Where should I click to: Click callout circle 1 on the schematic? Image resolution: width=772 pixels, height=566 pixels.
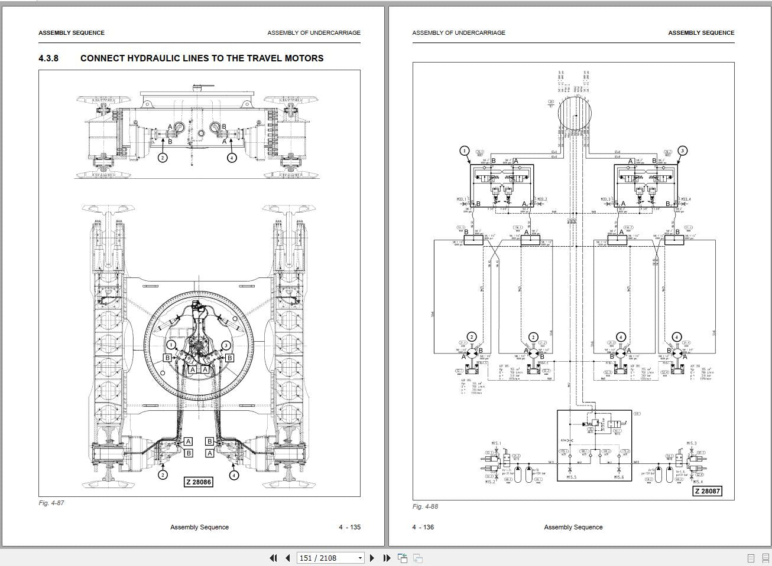pos(465,151)
